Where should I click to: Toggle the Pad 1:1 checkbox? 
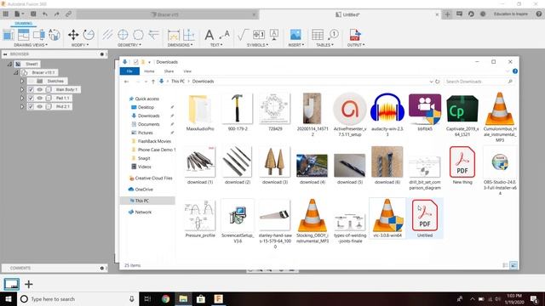click(x=31, y=99)
